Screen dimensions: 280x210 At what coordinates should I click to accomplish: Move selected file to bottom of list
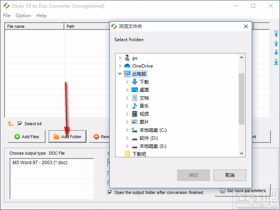pyautogui.click(x=276, y=62)
